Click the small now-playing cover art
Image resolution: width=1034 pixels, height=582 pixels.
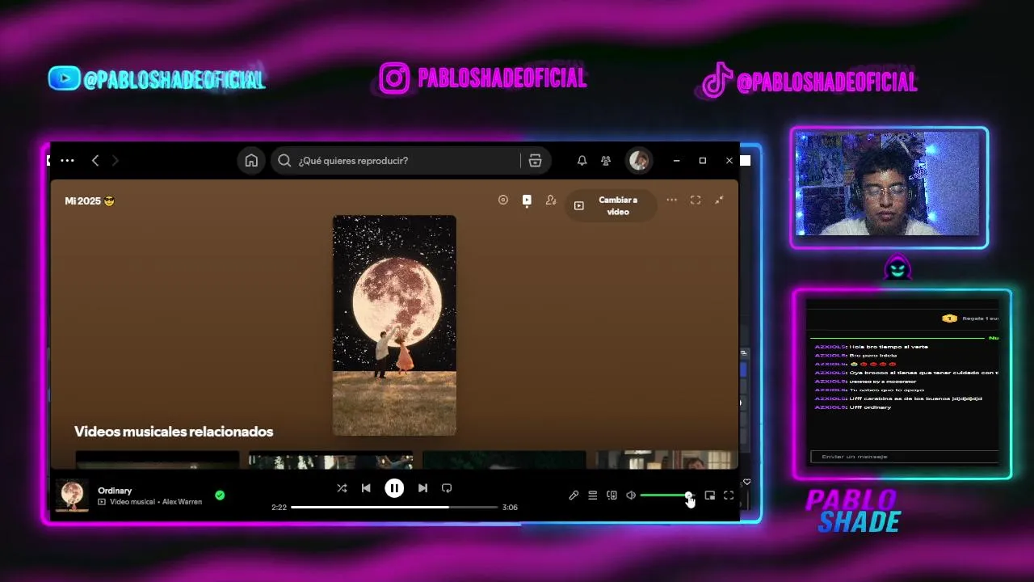point(72,496)
